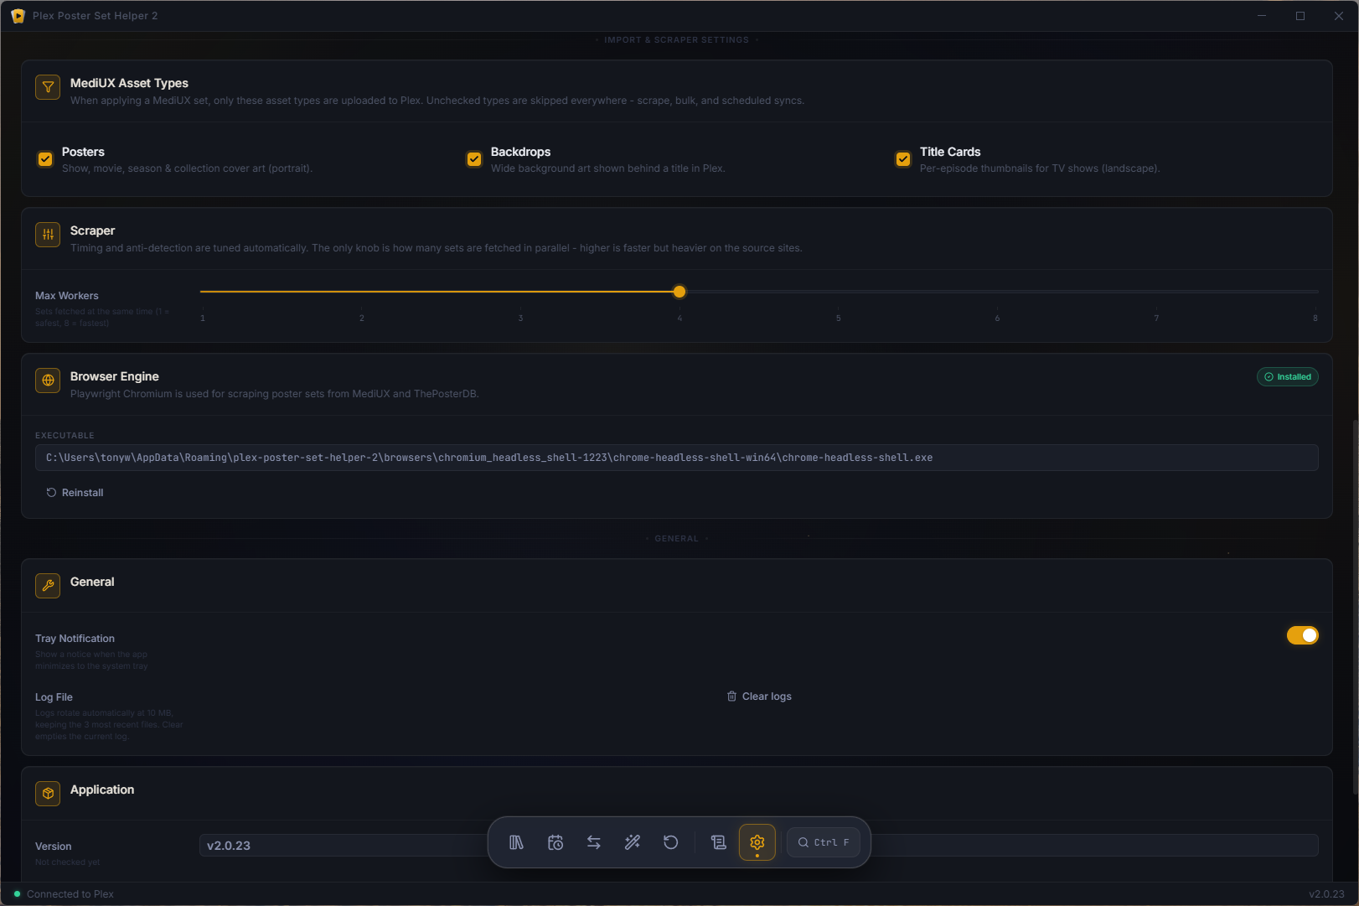1359x906 pixels.
Task: Select the swap arrows icon in dock
Action: pyautogui.click(x=594, y=842)
